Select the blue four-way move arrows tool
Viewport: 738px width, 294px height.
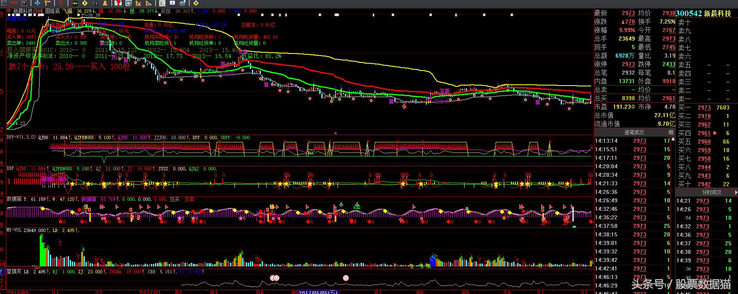[x=37, y=3]
